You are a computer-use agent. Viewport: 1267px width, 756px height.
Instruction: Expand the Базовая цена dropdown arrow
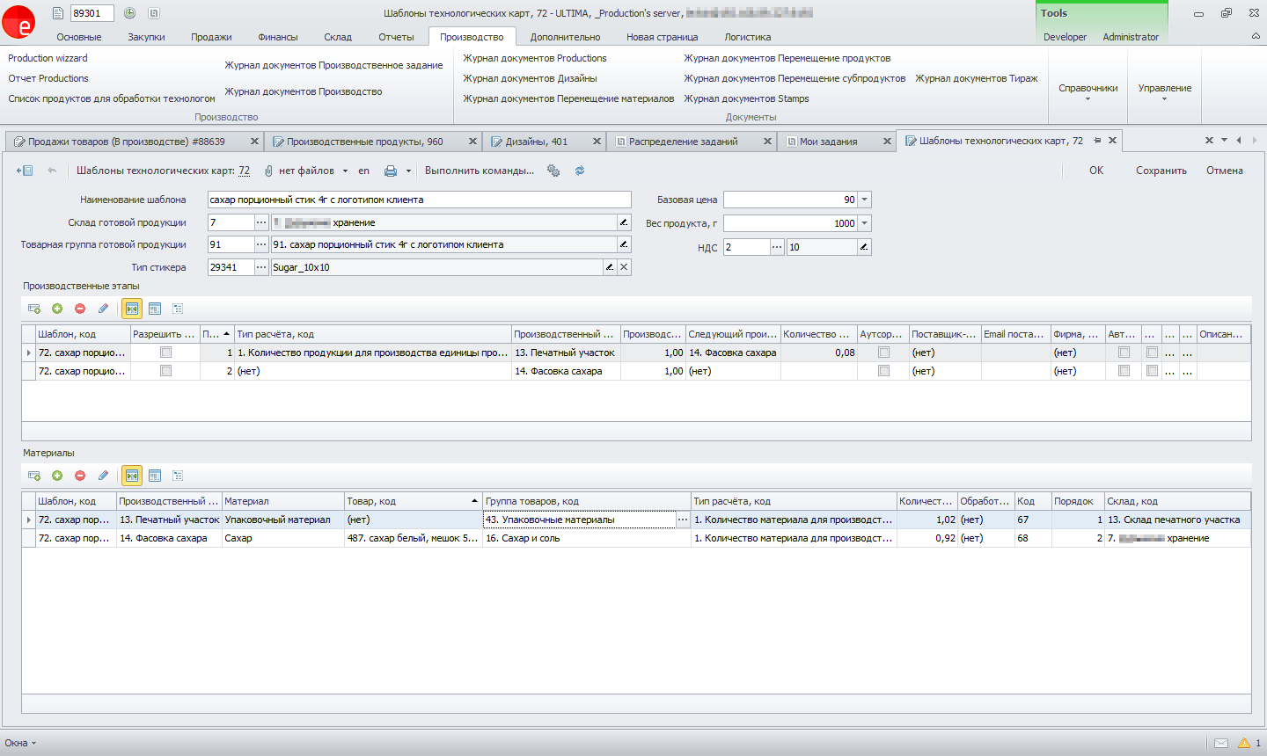865,200
